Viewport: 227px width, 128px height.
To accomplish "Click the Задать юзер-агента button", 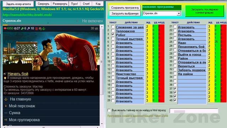I will pyautogui.click(x=18, y=4).
